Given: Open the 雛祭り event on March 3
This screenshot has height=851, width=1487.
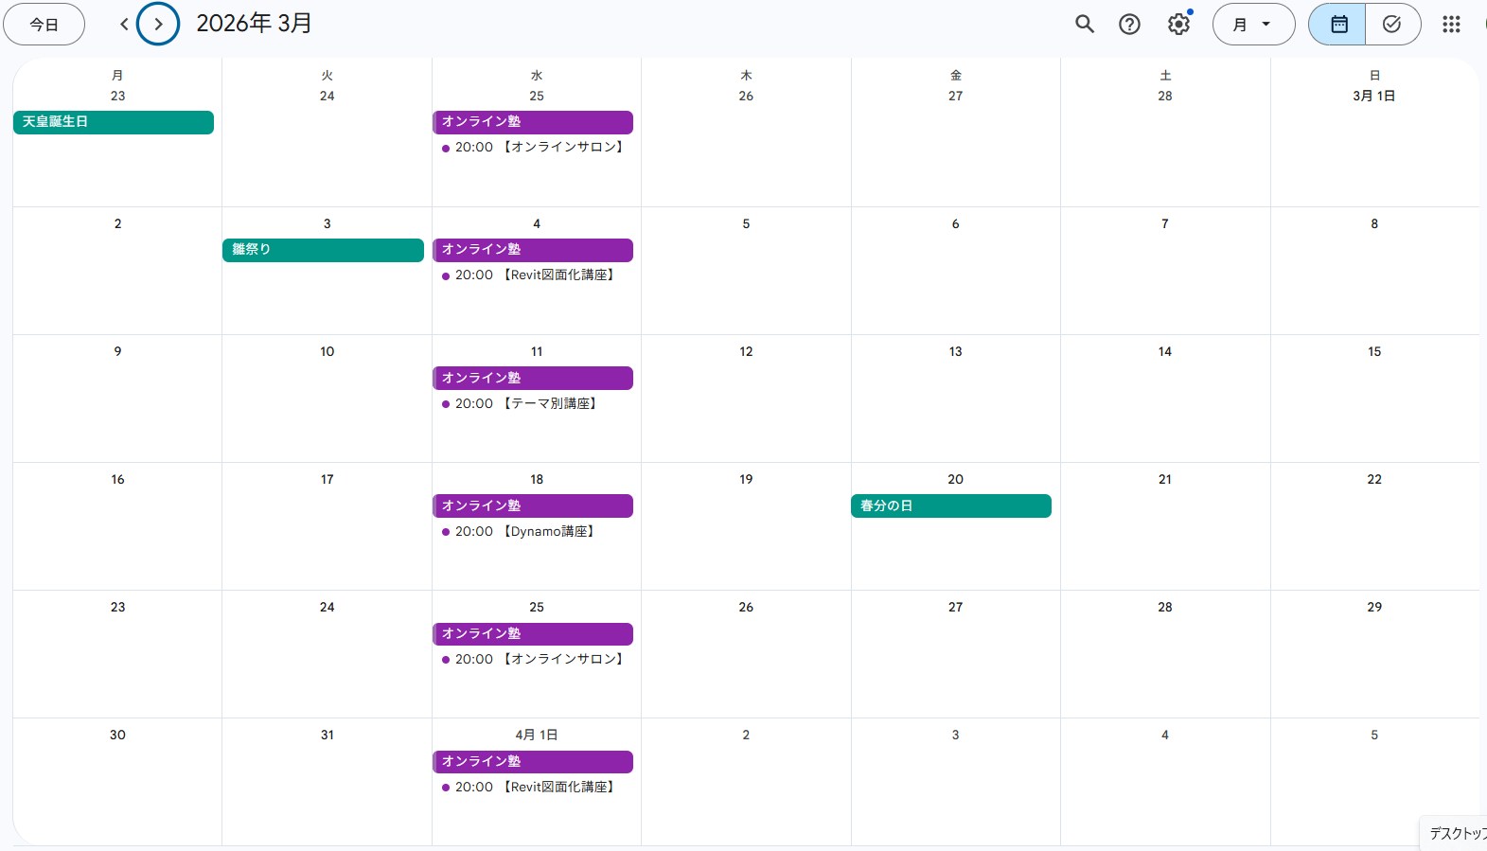Looking at the screenshot, I should (x=323, y=250).
